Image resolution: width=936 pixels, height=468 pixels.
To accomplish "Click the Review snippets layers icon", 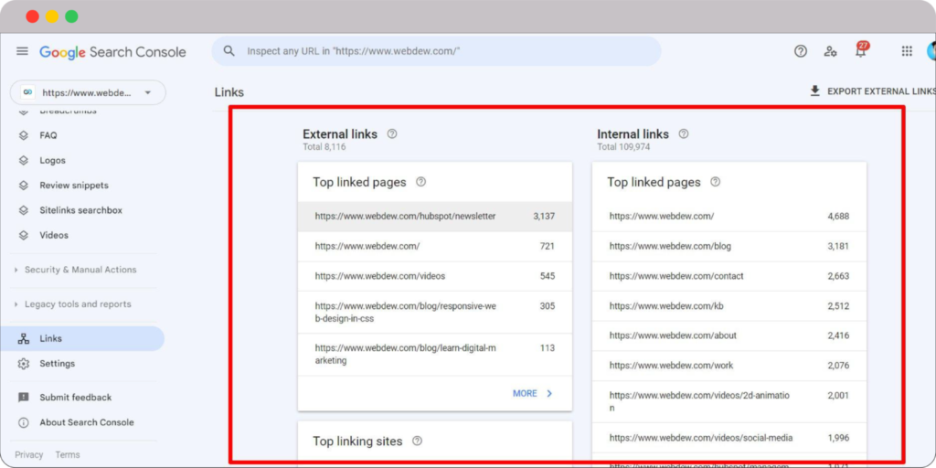I will [x=23, y=186].
